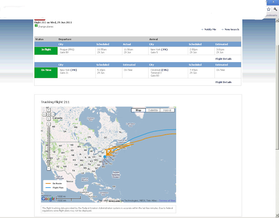Viewport: 279px width, 218px height.
Task: Switch map view to Hybrid mode
Action: coord(167,110)
